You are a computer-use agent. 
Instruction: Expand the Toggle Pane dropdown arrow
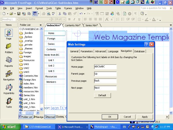point(39,14)
